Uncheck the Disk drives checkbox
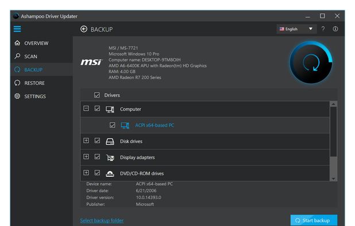 (x=97, y=141)
